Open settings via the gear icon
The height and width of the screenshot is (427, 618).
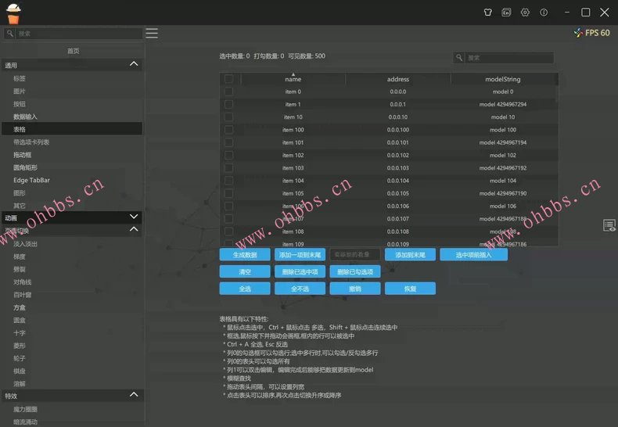(x=525, y=13)
